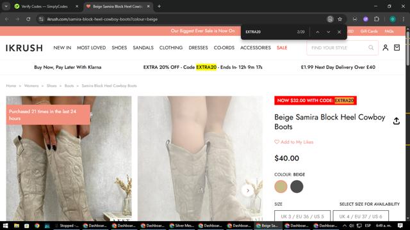
Task: Click the taskbar clock 6:49 a.m.
Action: [x=383, y=226]
